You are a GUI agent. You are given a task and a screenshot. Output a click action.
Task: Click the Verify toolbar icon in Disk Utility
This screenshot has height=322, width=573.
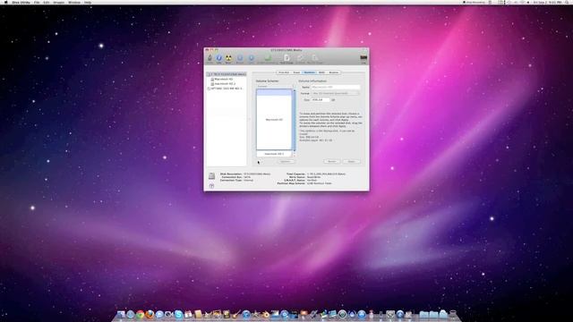point(210,59)
